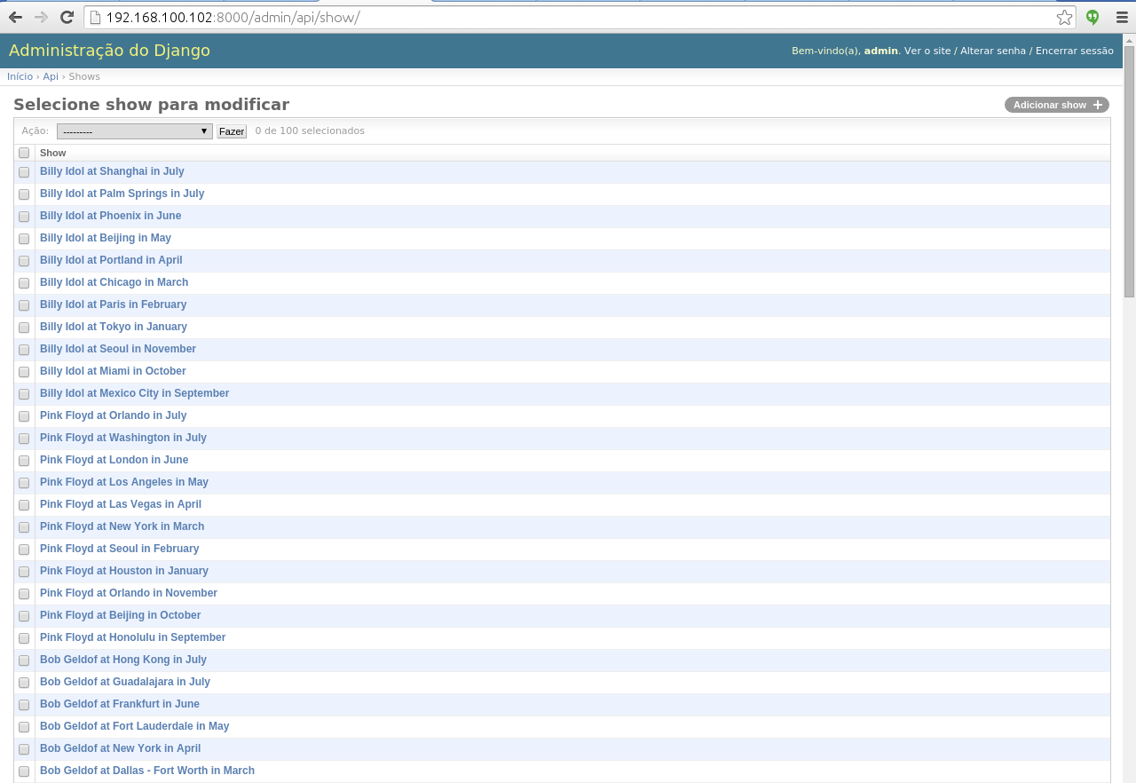Open Bob Geldof at Guadalajara in July
The image size is (1136, 783).
click(x=125, y=682)
